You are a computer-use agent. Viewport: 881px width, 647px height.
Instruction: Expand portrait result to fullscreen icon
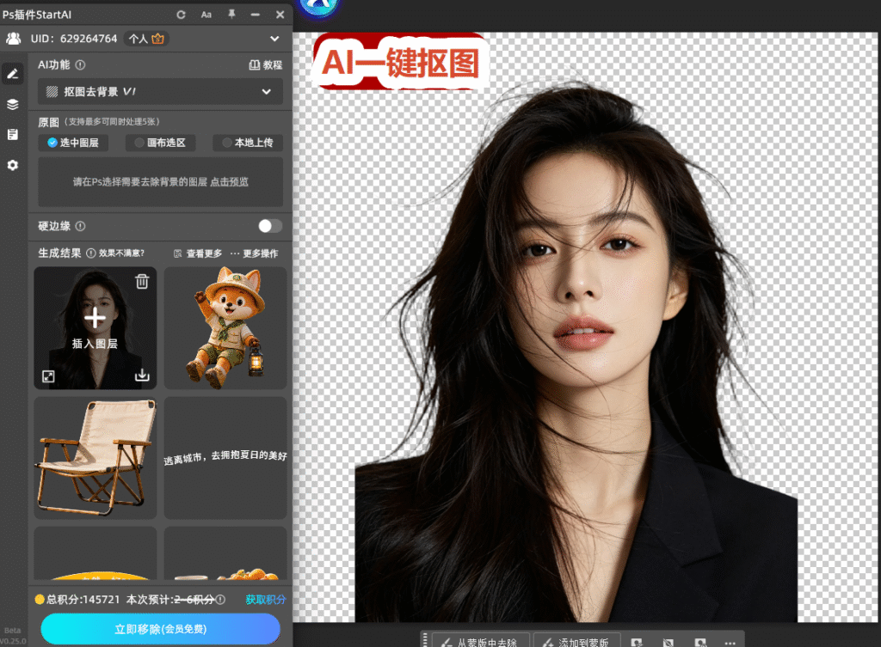[x=48, y=376]
